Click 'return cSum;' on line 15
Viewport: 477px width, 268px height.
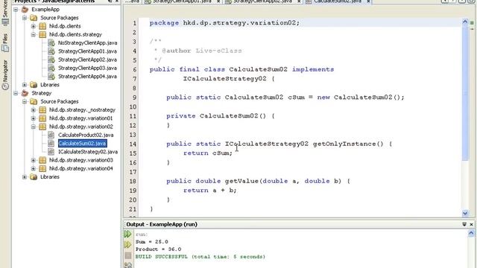(208, 153)
